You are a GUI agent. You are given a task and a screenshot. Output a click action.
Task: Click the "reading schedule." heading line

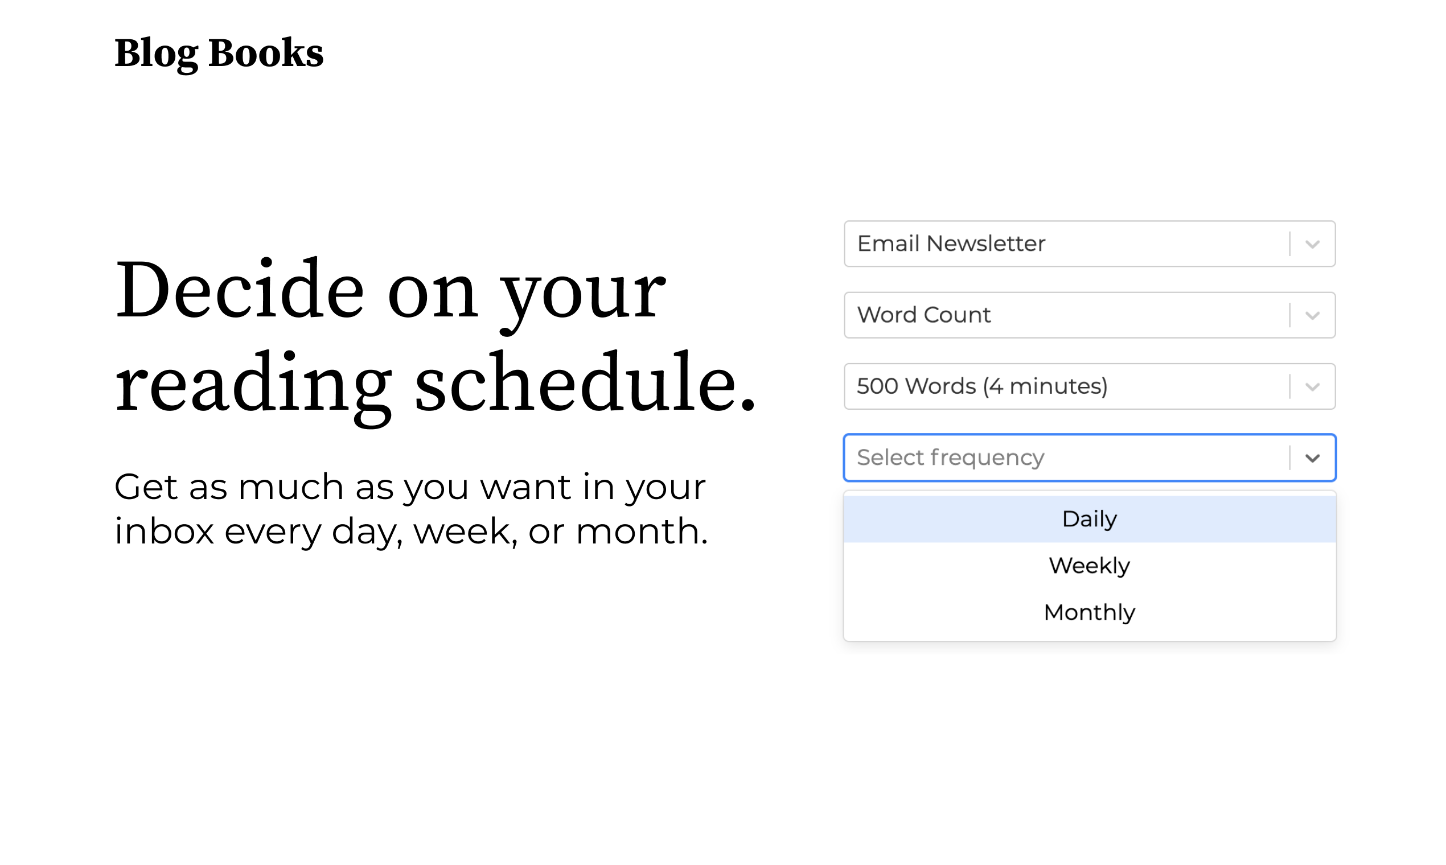[x=435, y=384]
